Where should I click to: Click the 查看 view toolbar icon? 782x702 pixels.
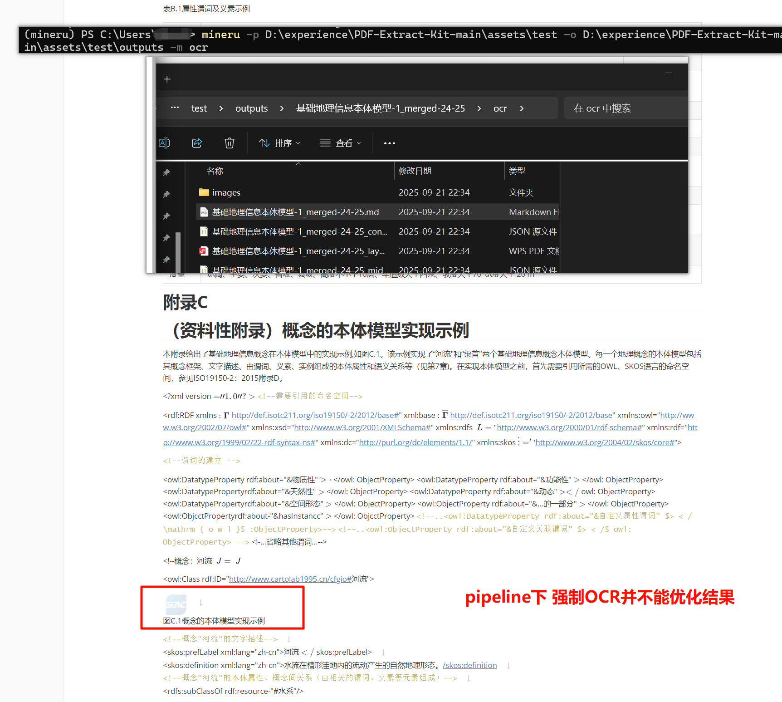325,143
